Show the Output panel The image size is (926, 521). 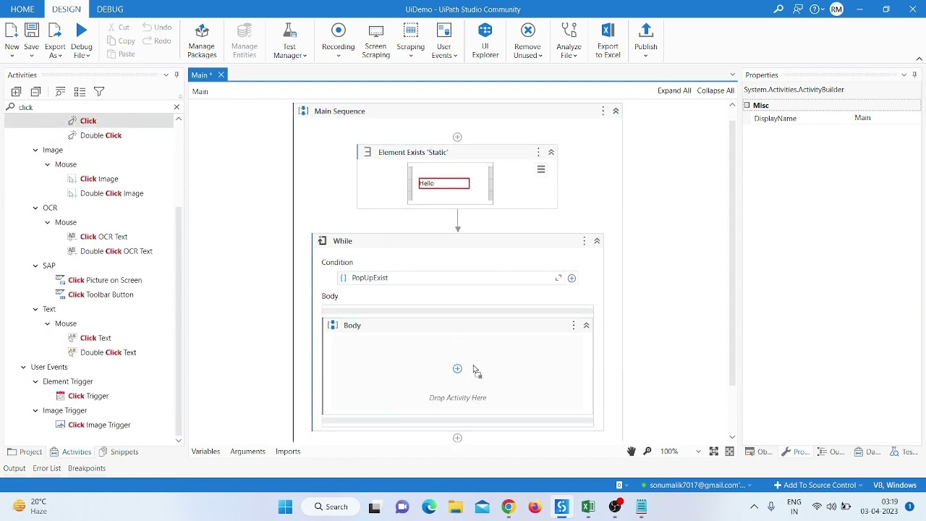click(x=14, y=468)
